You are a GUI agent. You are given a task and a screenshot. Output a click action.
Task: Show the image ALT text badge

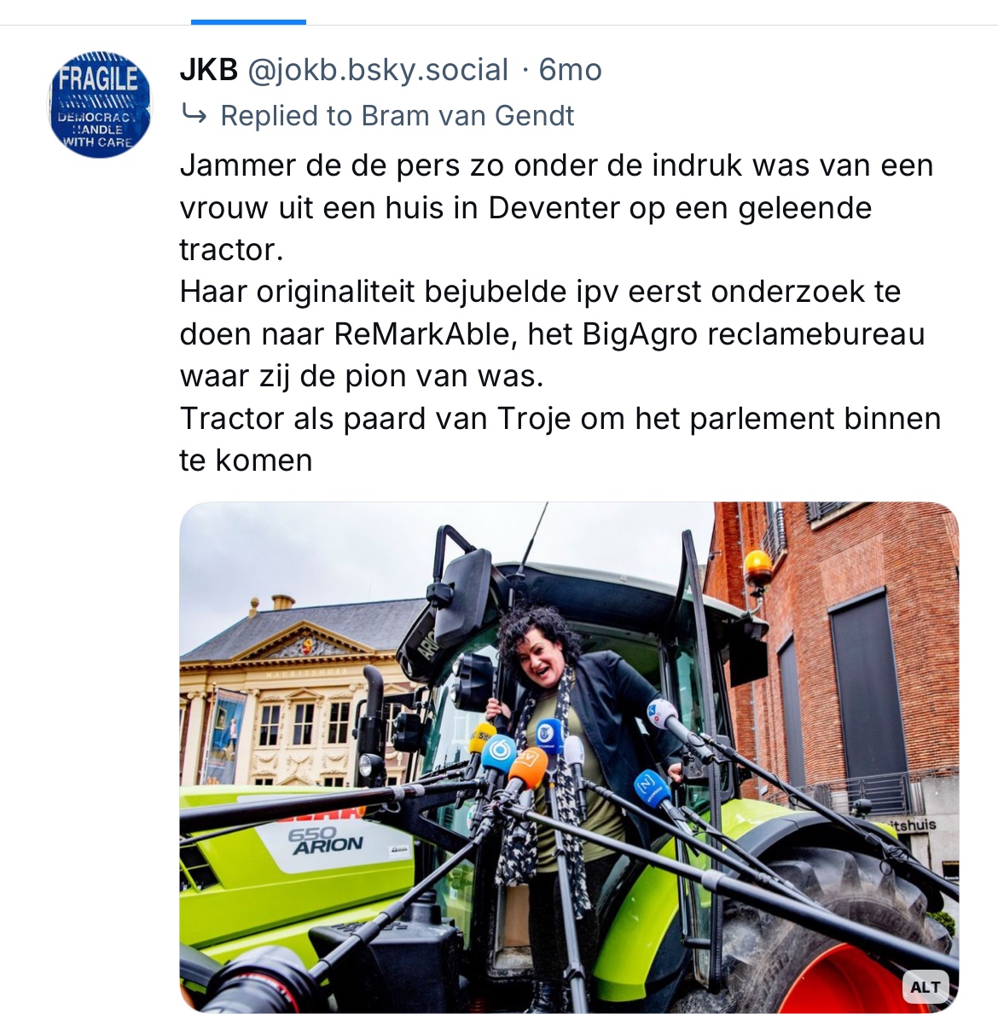(x=925, y=987)
